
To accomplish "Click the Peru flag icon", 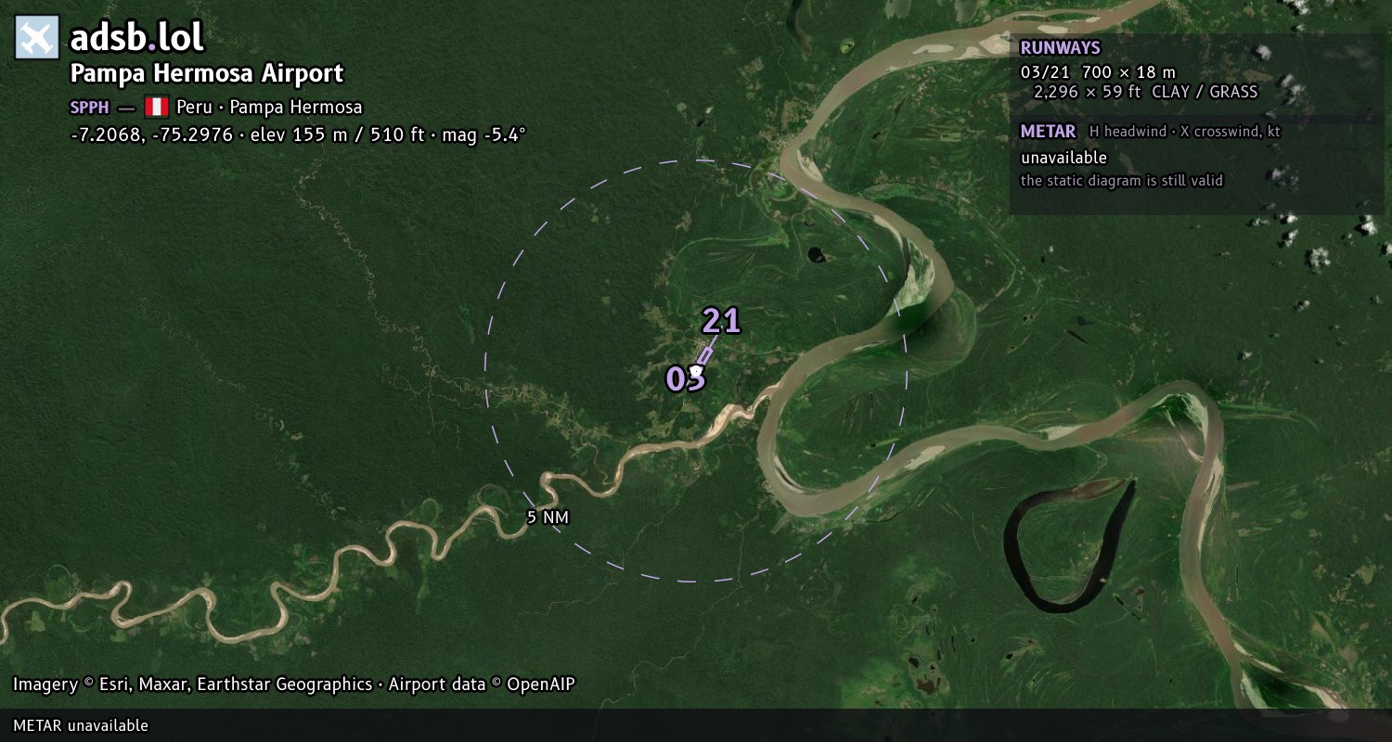I will pyautogui.click(x=156, y=107).
